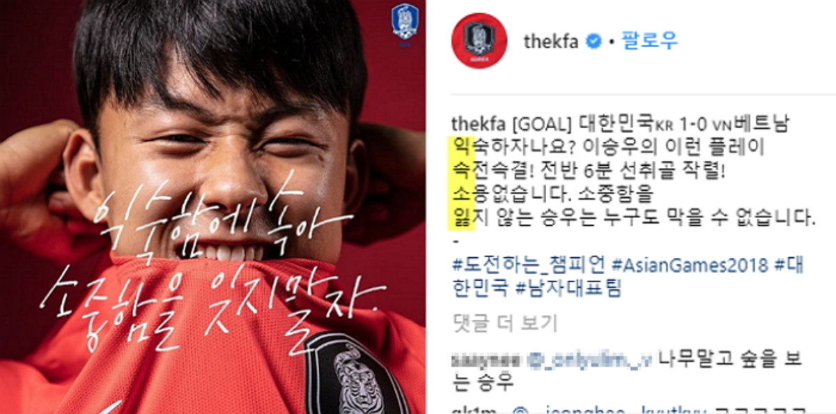Open the #AsianGames2018 hashtag
The height and width of the screenshot is (414, 836).
click(x=690, y=265)
